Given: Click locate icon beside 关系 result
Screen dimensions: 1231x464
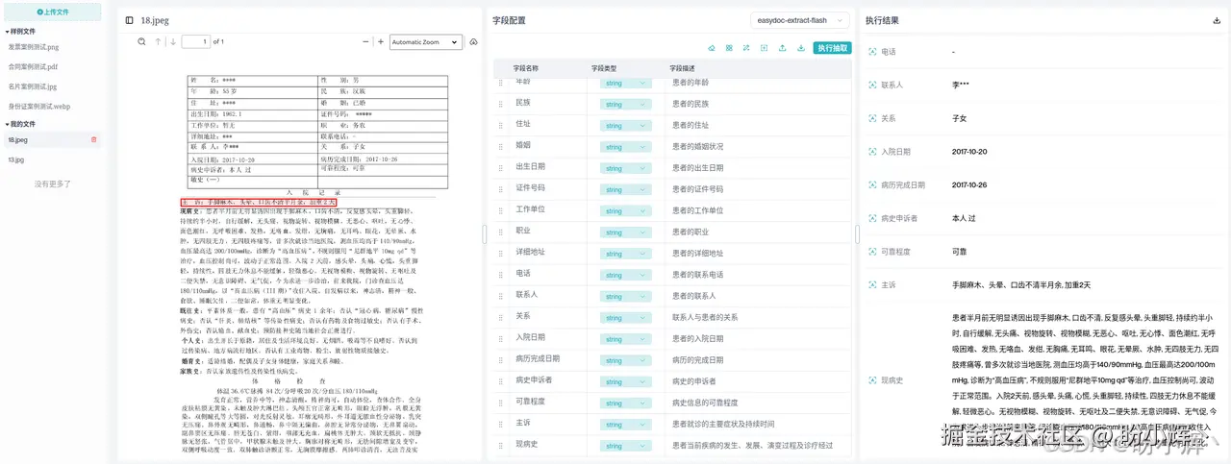Looking at the screenshot, I should [x=872, y=118].
